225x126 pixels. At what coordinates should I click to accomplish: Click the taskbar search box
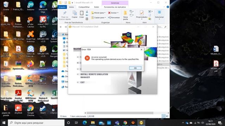36,123
